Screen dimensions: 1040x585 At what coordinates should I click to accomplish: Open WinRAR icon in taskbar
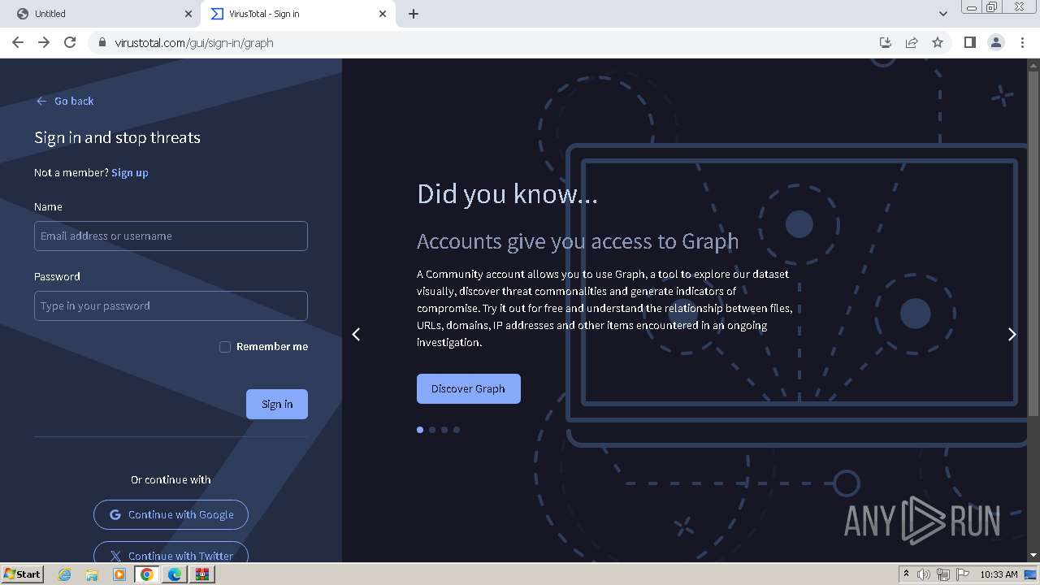(x=202, y=574)
